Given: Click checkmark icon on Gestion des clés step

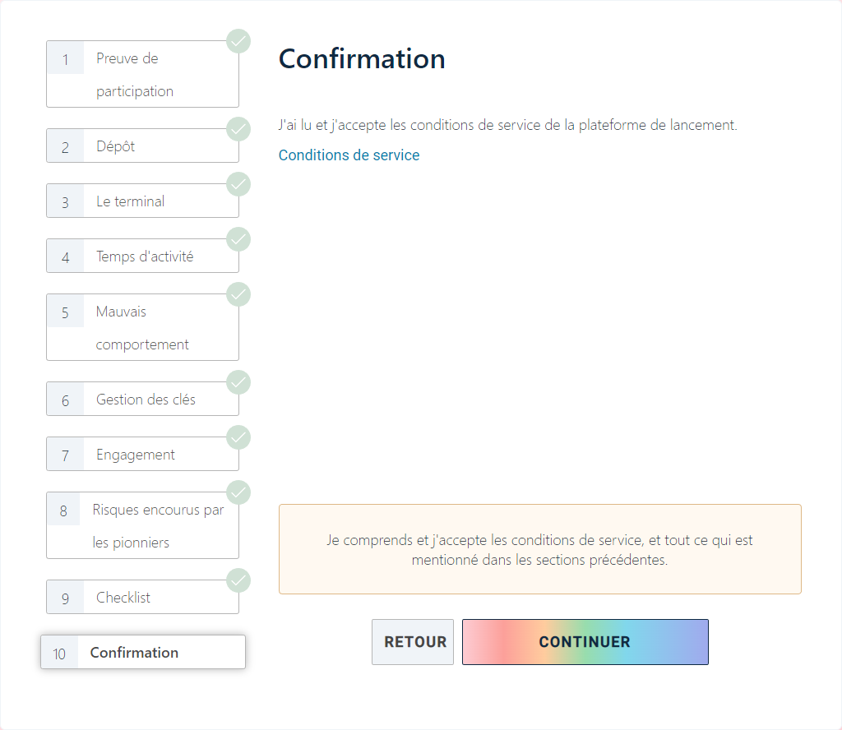Looking at the screenshot, I should pyautogui.click(x=238, y=382).
